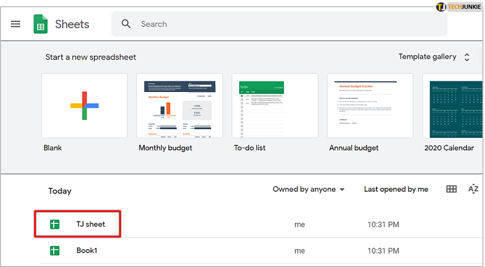The height and width of the screenshot is (267, 485).
Task: Click owner 'me' in Book1 row
Action: coord(300,251)
